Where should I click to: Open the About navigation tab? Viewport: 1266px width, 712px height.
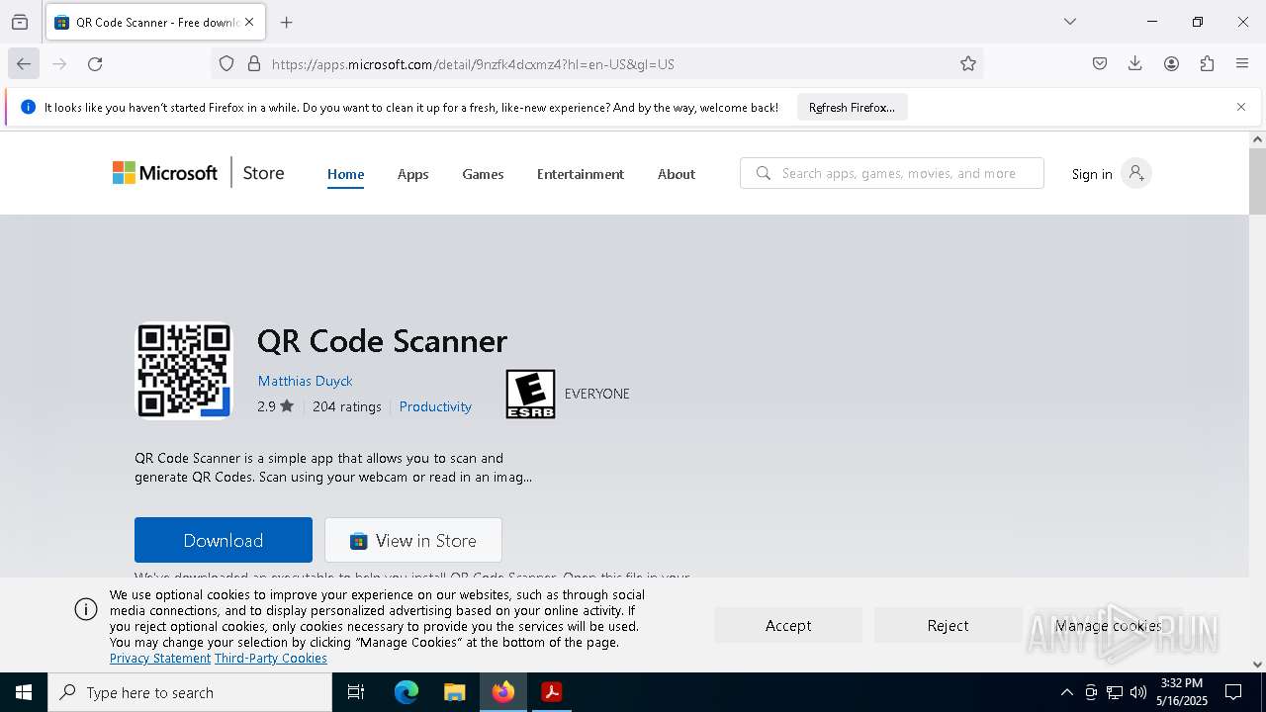click(x=677, y=174)
